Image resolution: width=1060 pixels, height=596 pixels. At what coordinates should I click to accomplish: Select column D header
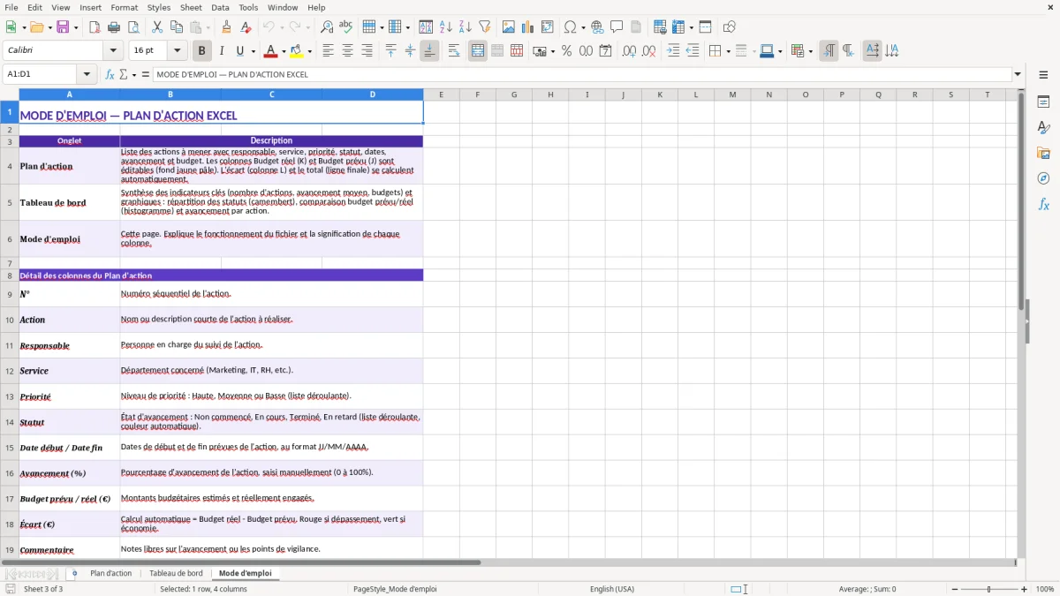pos(373,94)
